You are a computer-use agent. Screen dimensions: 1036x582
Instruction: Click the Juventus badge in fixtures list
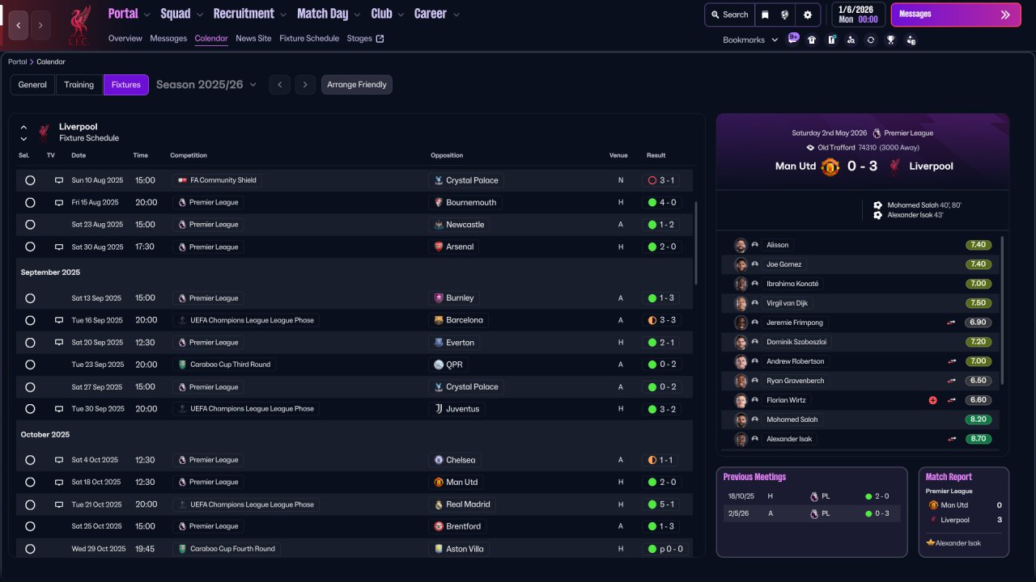438,409
